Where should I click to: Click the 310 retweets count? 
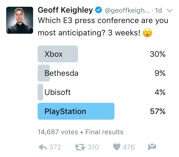pos(93,147)
